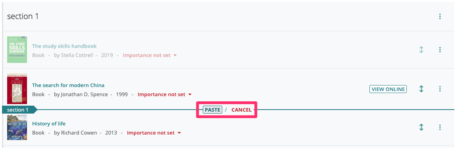Open the section 1 kebab options menu
The image size is (456, 148).
[x=440, y=17]
